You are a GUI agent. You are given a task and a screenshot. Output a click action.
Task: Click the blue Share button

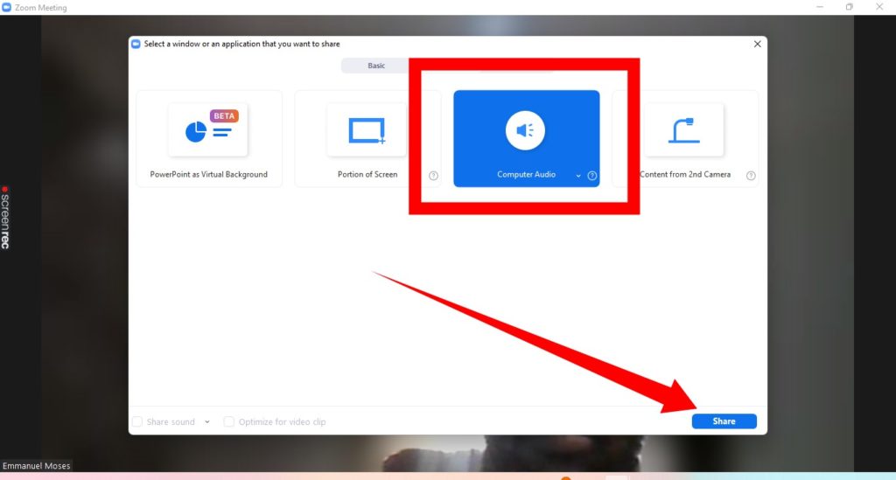point(724,421)
